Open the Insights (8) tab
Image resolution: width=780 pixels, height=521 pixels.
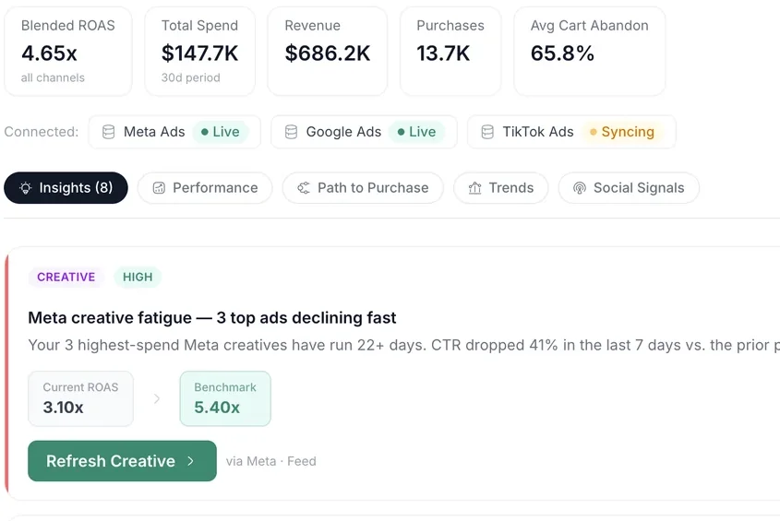(66, 188)
